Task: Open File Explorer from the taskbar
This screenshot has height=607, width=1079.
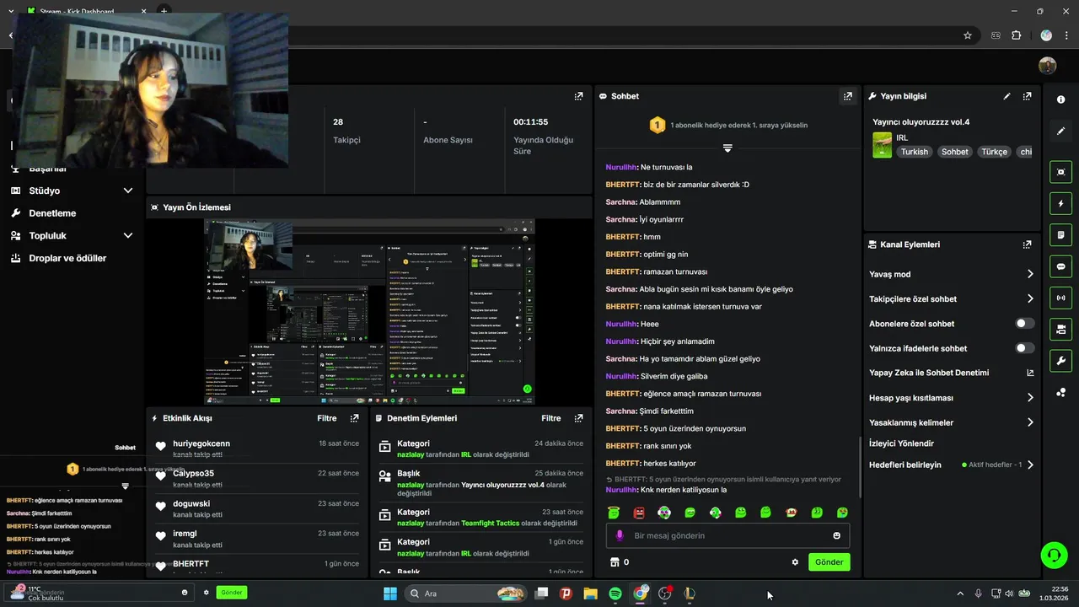Action: pyautogui.click(x=590, y=594)
